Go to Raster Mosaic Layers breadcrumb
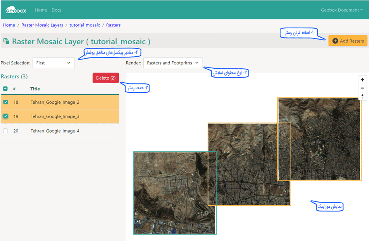Image resolution: width=369 pixels, height=241 pixels. pyautogui.click(x=42, y=25)
